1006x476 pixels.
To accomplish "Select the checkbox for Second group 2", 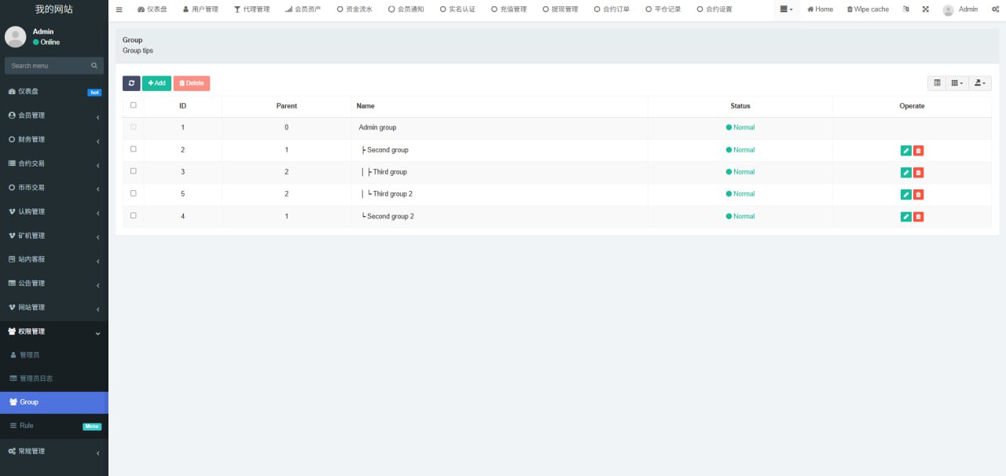I will tap(133, 215).
